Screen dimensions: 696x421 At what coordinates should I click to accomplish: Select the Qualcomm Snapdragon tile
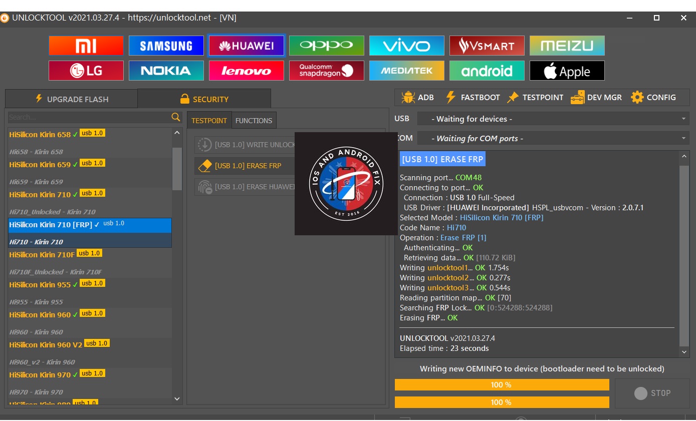click(x=327, y=71)
